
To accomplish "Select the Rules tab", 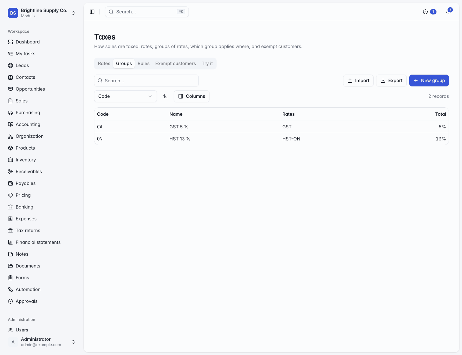I will coord(143,63).
